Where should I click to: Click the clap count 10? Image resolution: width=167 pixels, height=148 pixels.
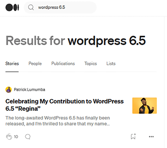click(x=16, y=137)
